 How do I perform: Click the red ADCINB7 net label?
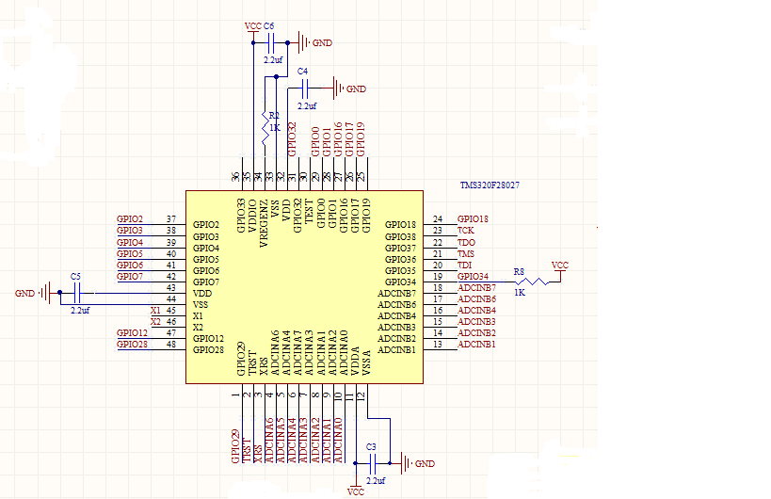pyautogui.click(x=476, y=287)
